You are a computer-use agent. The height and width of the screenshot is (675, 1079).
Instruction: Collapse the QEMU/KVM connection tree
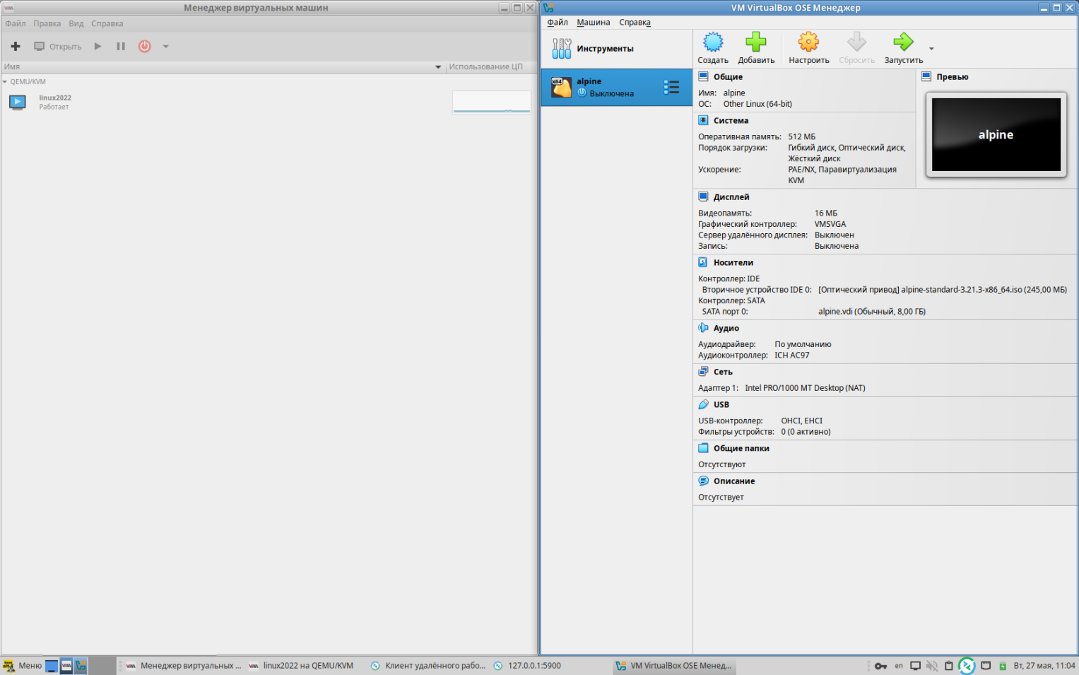[5, 82]
